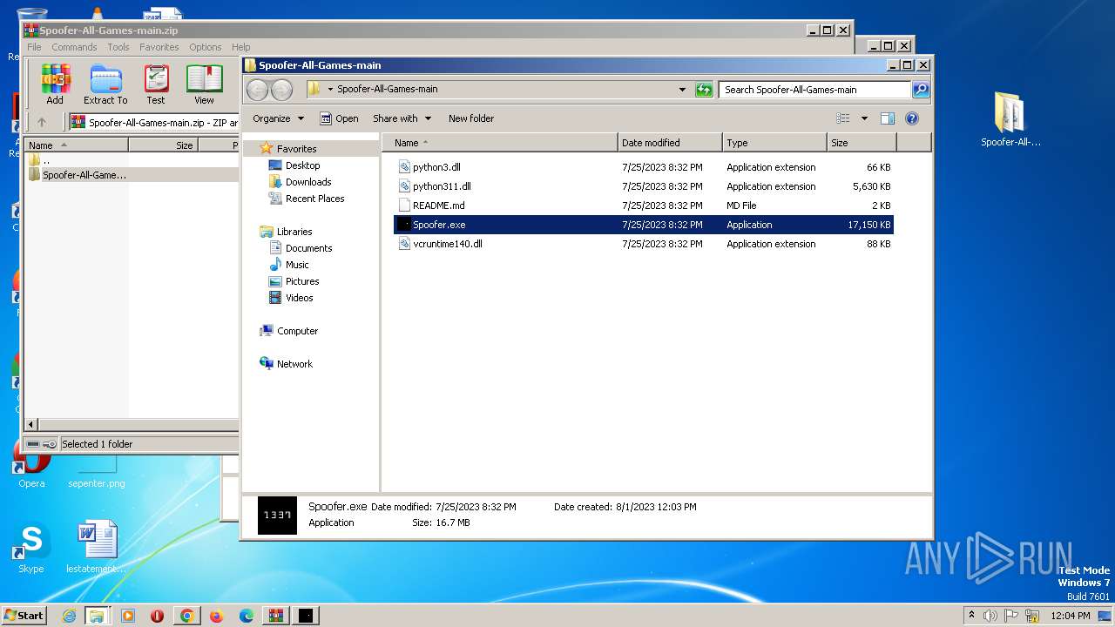
Task: Open view options dropdown arrow
Action: 864,118
